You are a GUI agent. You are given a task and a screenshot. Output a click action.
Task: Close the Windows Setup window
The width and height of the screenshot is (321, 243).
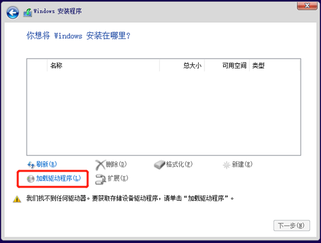[x=307, y=6]
